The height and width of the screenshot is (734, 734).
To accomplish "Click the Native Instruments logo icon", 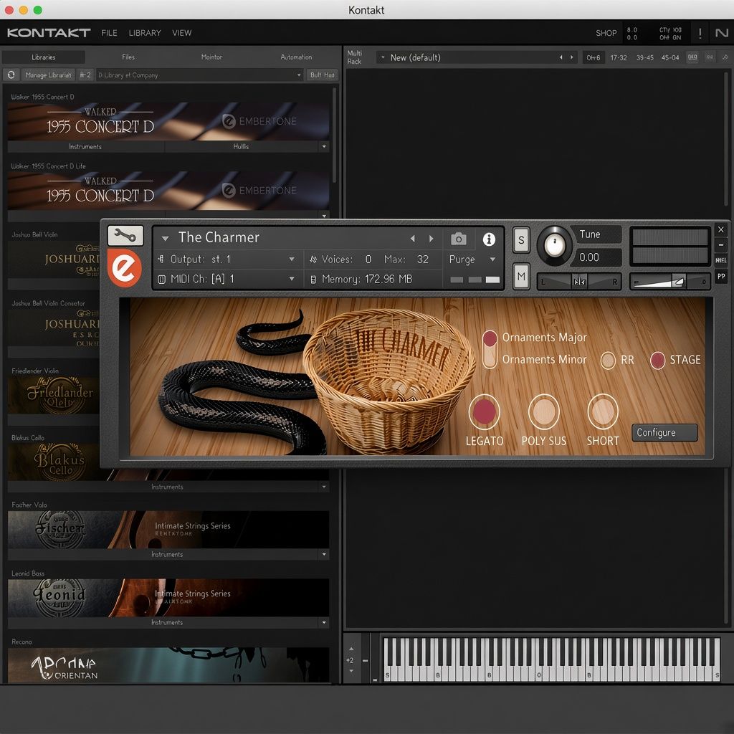I will click(721, 33).
